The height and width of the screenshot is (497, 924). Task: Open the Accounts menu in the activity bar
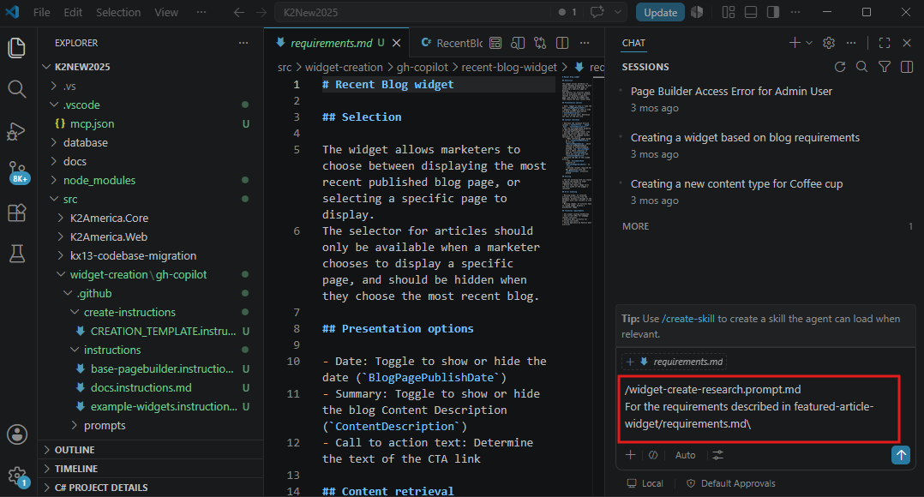(16, 434)
